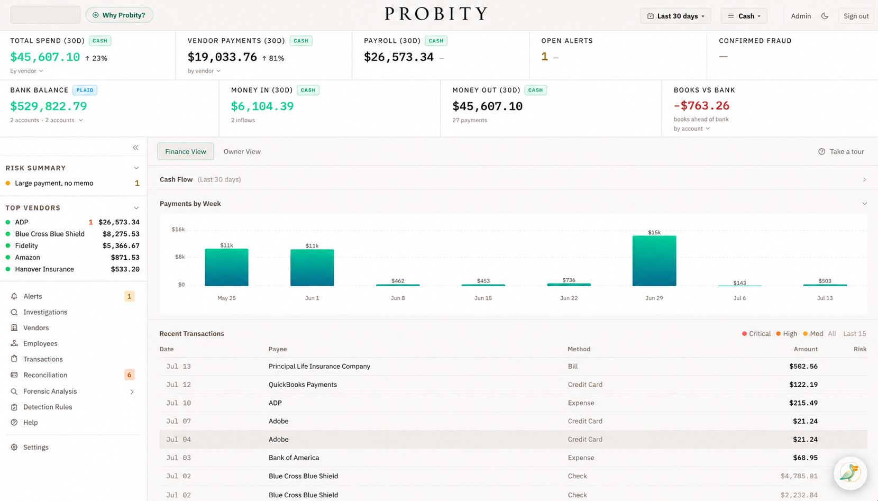Open the Last 30 days dropdown
This screenshot has width=878, height=501.
[675, 16]
